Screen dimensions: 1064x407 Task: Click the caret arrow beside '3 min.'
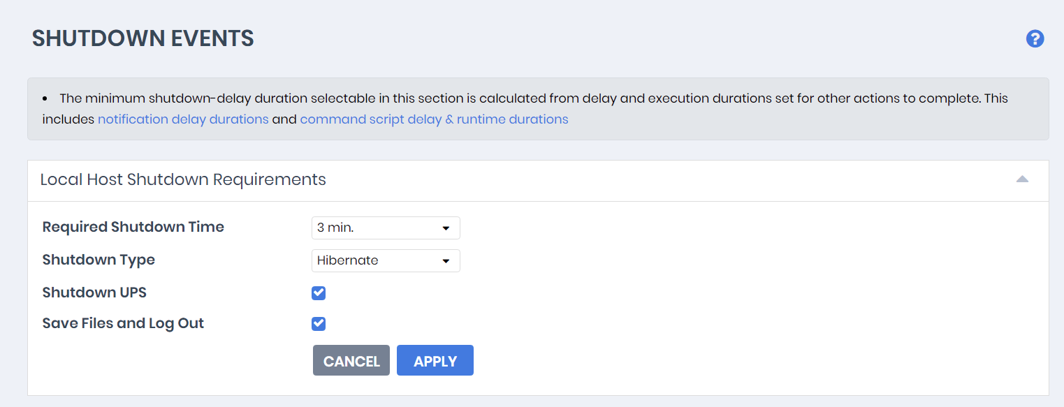coord(446,228)
